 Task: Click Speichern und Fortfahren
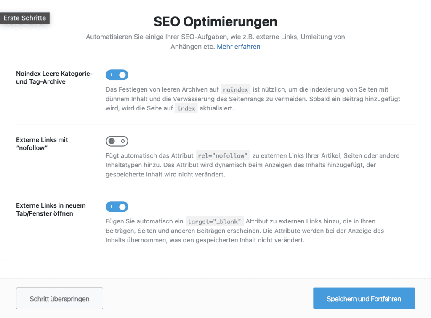coord(364,299)
